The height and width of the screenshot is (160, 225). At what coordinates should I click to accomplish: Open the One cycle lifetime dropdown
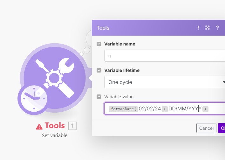point(165,82)
